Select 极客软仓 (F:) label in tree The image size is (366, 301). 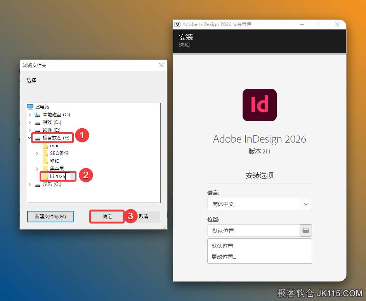pos(56,138)
